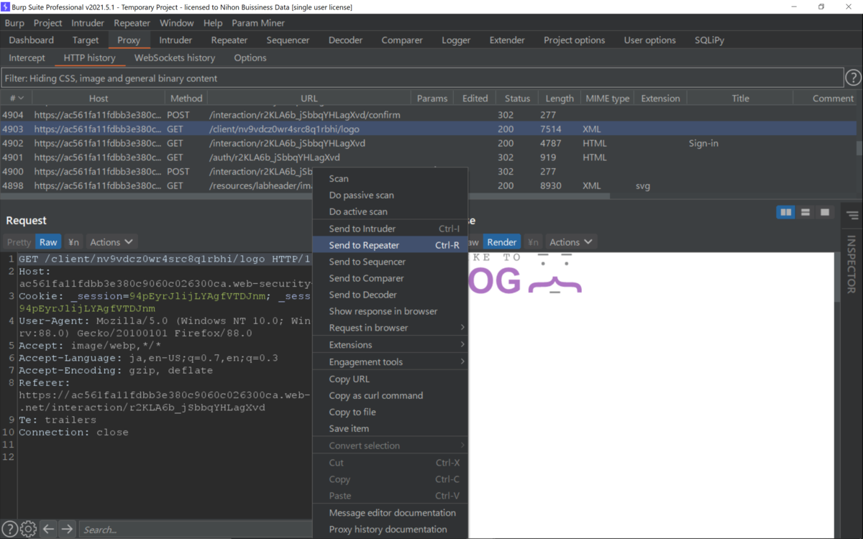
Task: Switch to the Dashboard tab
Action: click(x=32, y=40)
